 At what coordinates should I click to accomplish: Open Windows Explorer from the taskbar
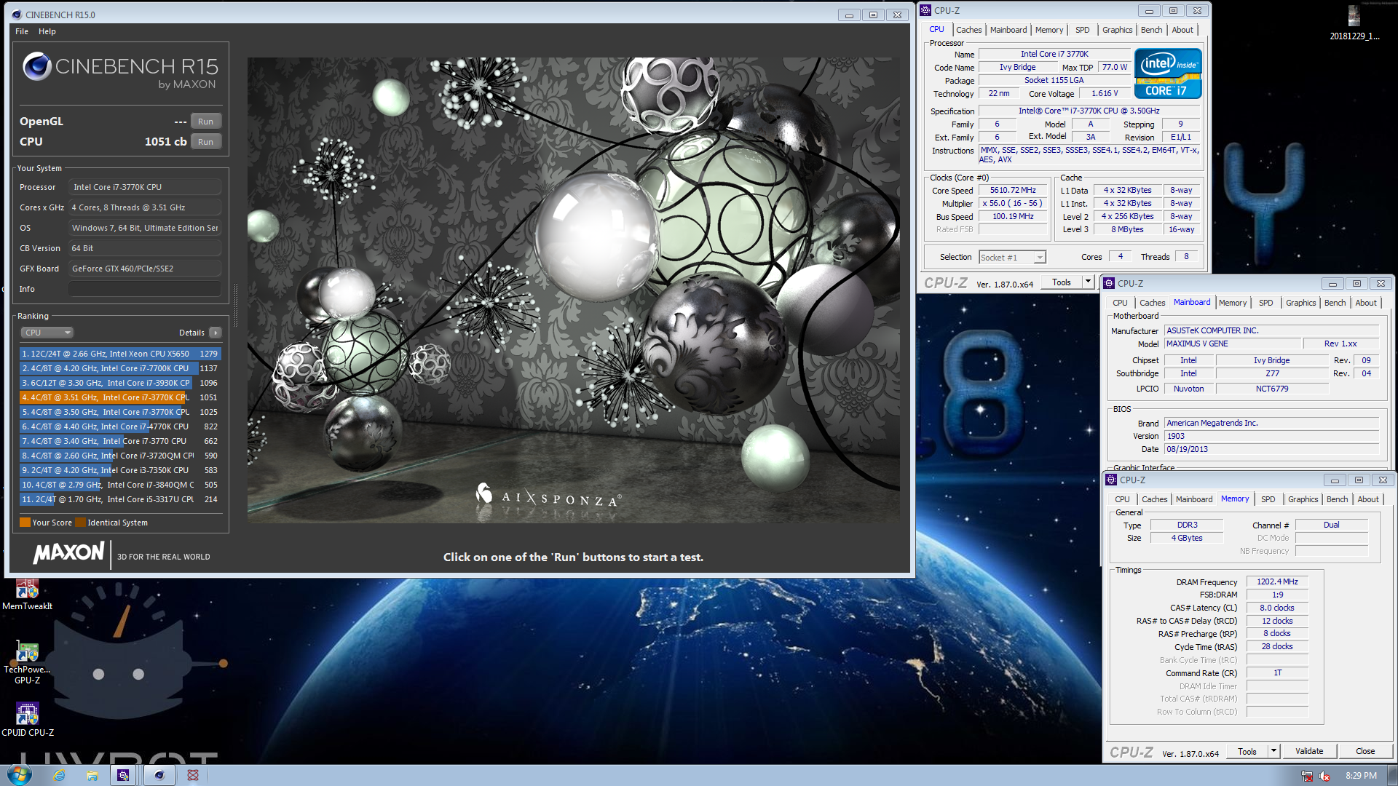(x=92, y=775)
